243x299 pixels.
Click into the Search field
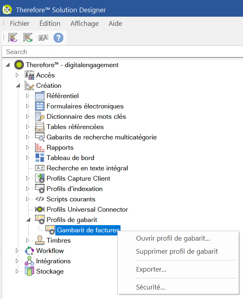(x=122, y=52)
